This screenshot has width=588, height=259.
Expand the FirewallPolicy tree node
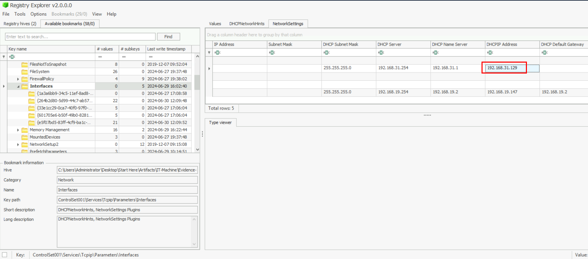[18, 79]
